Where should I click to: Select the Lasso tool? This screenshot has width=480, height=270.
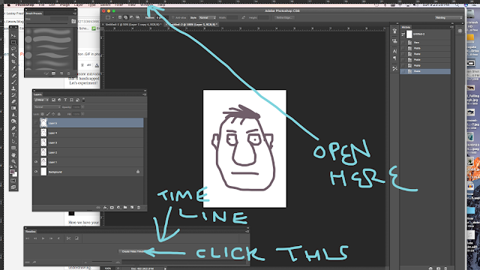[x=13, y=49]
